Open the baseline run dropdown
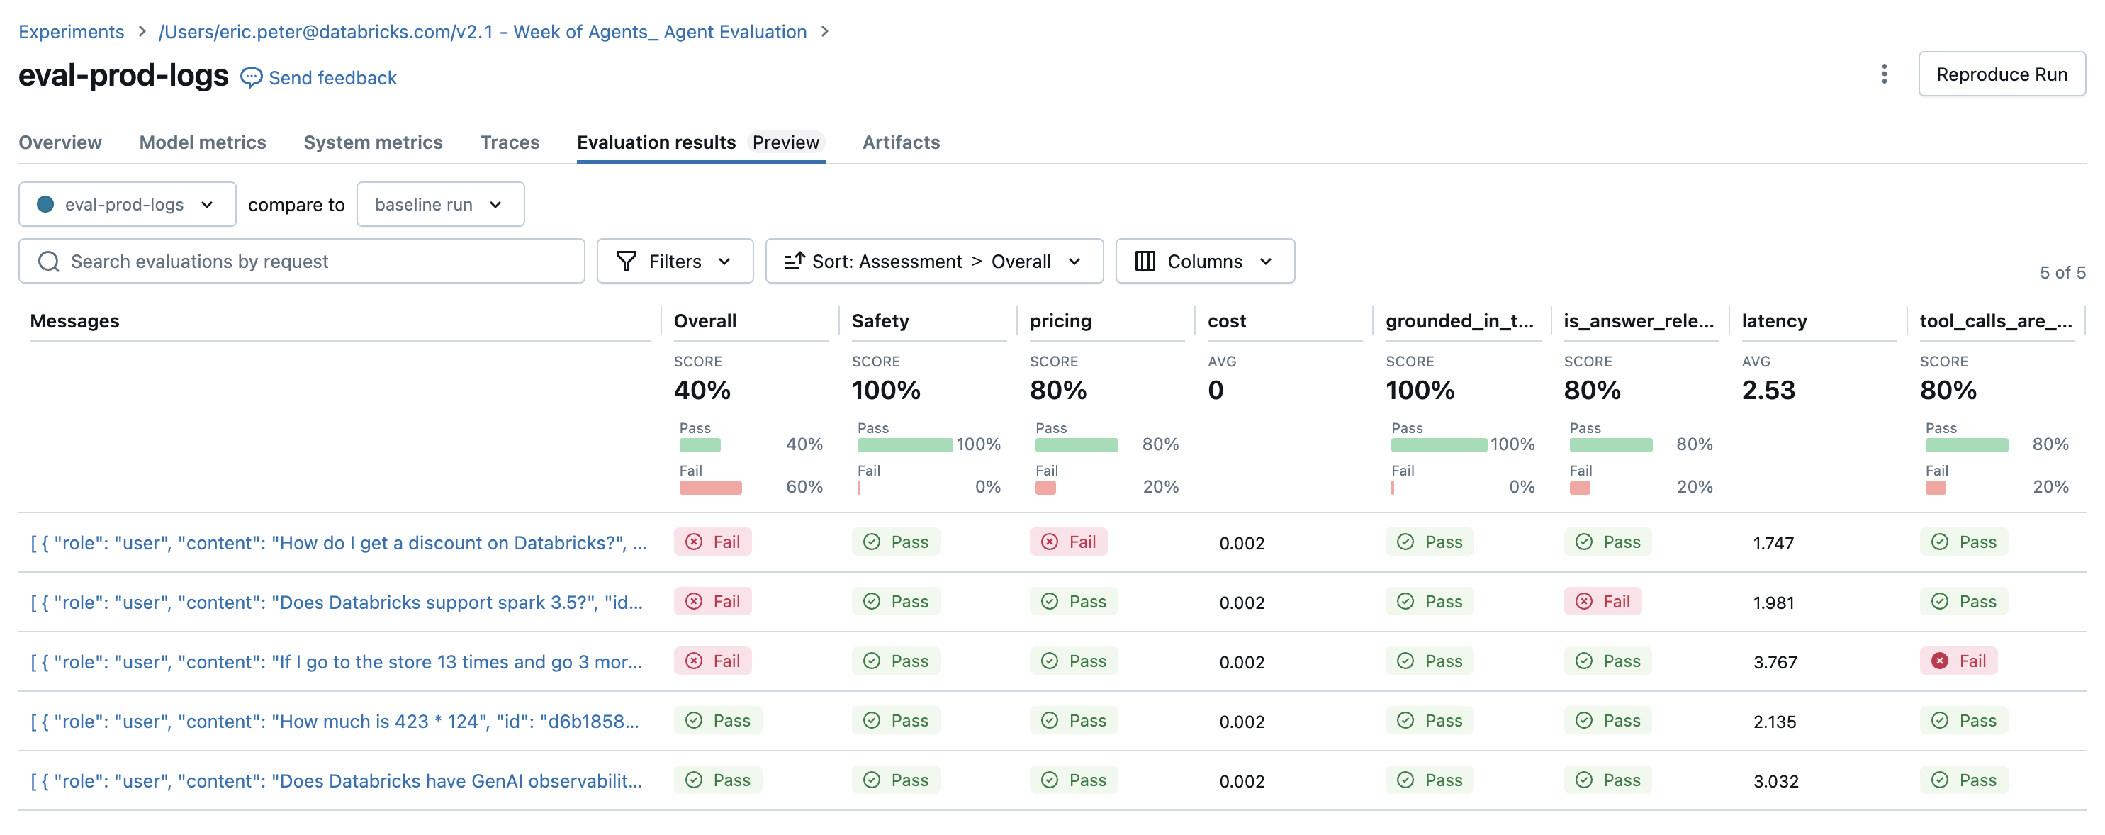This screenshot has width=2105, height=835. [440, 204]
